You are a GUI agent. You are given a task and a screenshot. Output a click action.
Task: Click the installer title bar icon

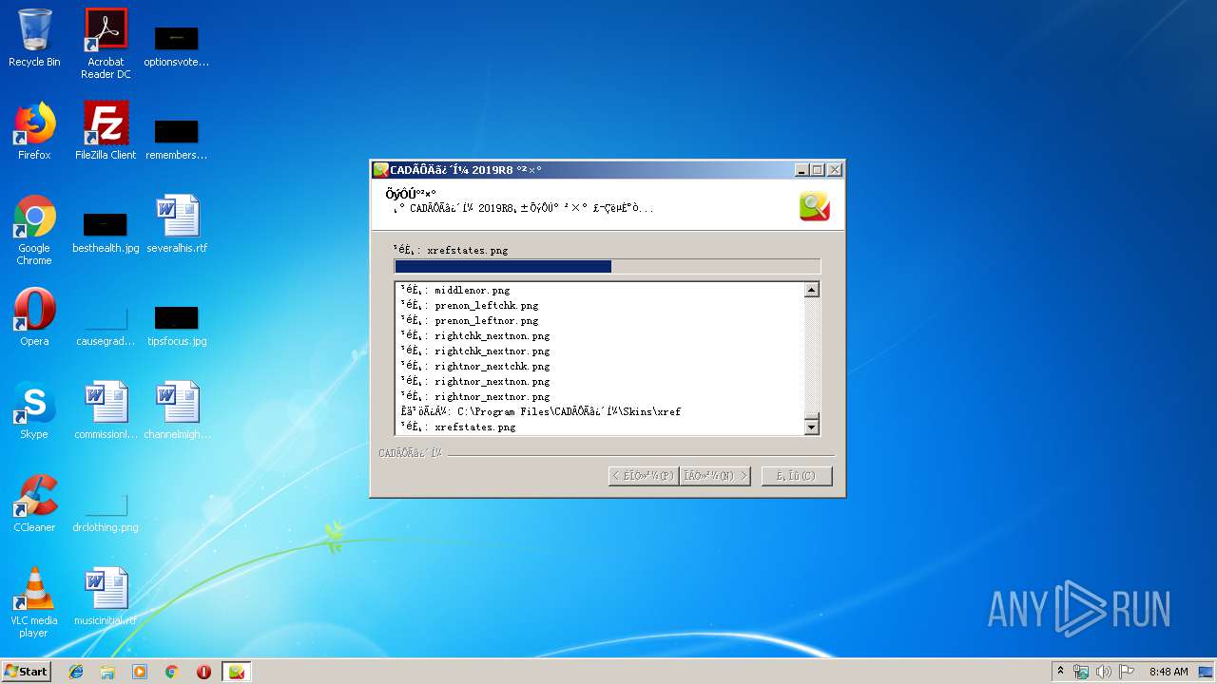pyautogui.click(x=380, y=170)
